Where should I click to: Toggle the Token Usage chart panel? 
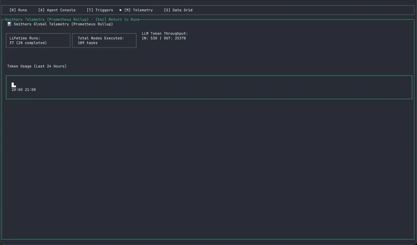pos(209,87)
